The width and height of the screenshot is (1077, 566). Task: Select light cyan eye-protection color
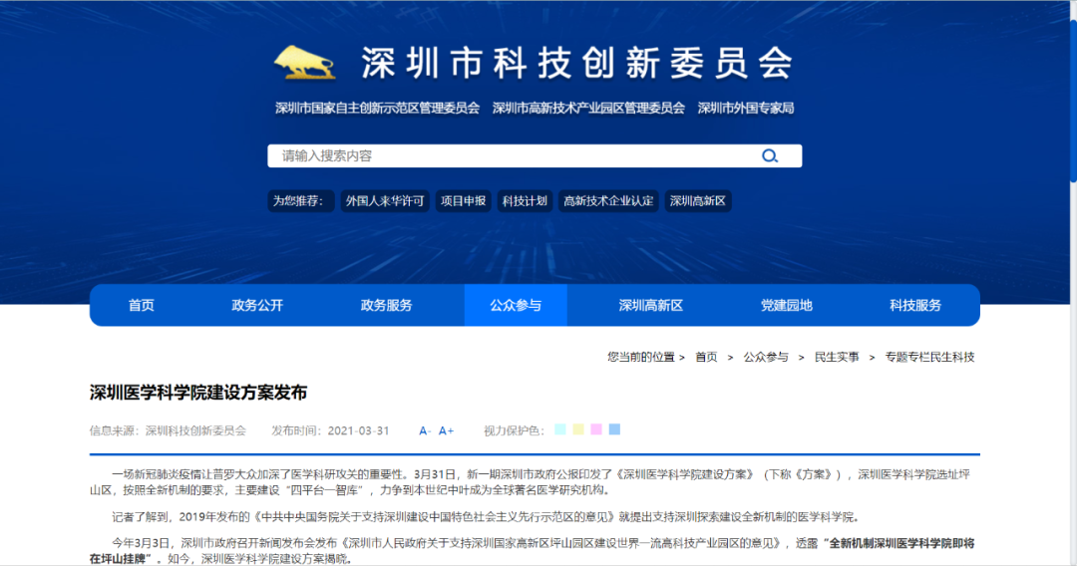(560, 429)
